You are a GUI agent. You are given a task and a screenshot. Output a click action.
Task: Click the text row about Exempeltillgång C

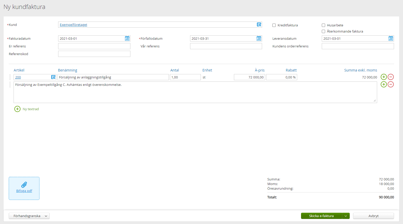pyautogui.click(x=195, y=92)
